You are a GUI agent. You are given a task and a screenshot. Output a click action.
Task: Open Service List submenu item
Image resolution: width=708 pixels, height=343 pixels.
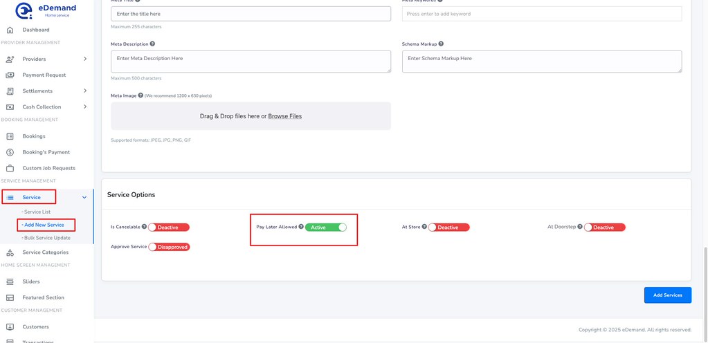pos(36,212)
